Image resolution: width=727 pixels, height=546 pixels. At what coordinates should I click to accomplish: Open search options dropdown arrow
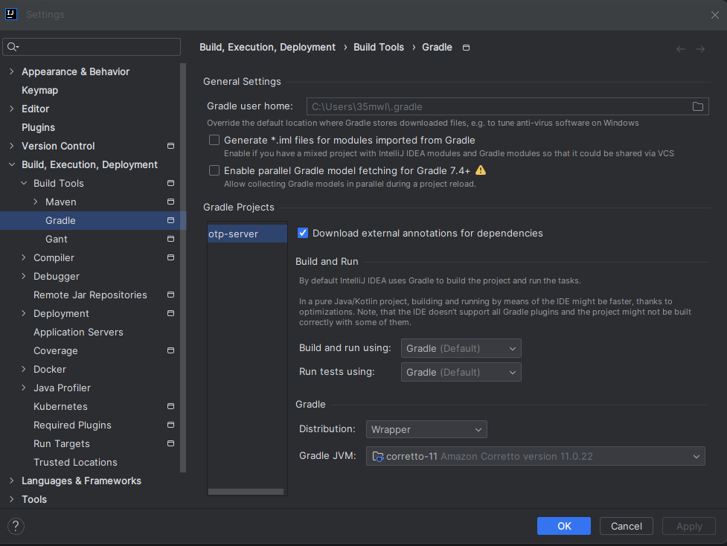pos(18,48)
